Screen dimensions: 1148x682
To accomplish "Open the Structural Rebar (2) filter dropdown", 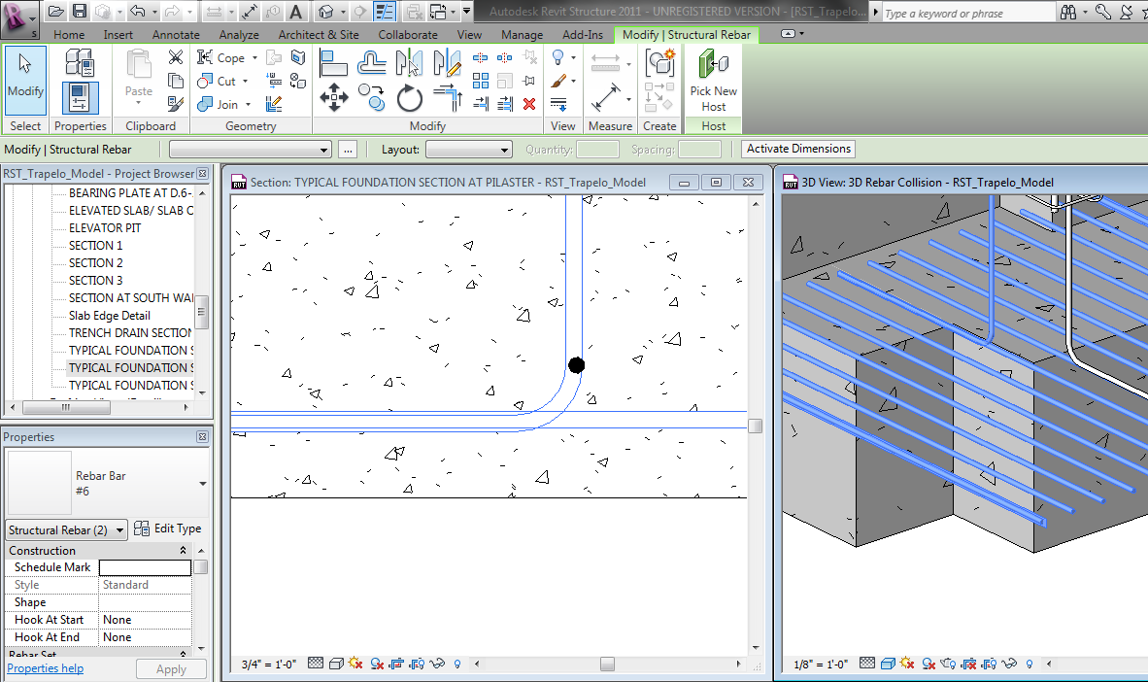I will pyautogui.click(x=67, y=529).
